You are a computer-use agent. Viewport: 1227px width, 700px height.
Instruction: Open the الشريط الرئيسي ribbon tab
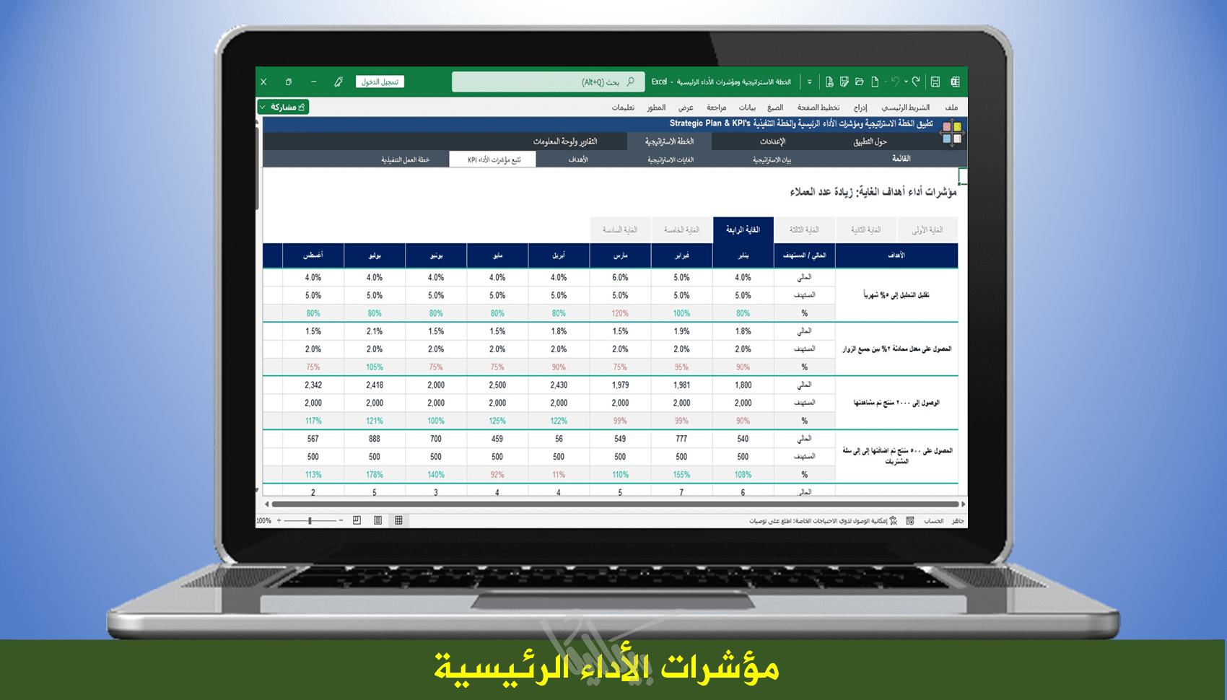(x=905, y=108)
